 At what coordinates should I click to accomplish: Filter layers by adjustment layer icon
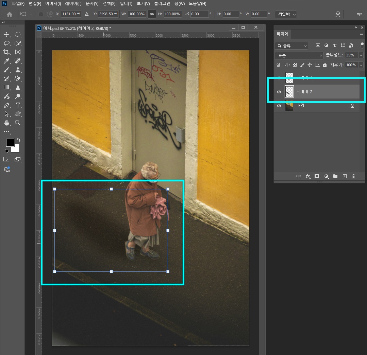[x=326, y=45]
